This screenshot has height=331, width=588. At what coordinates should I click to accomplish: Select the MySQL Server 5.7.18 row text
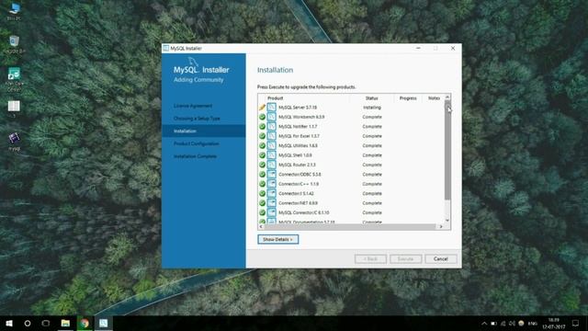click(298, 108)
